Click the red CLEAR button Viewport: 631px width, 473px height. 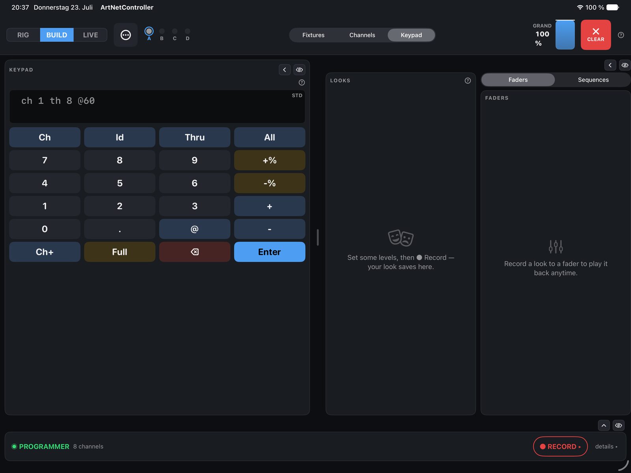tap(596, 35)
